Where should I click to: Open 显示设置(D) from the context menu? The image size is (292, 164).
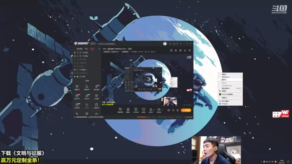[x=230, y=101]
